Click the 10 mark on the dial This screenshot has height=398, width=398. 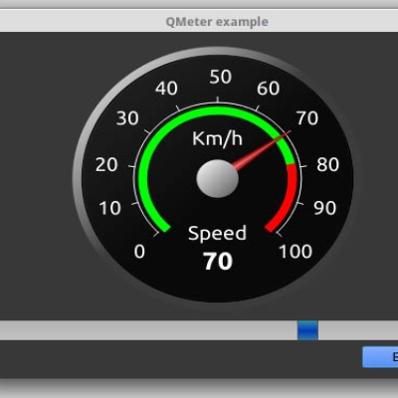(x=109, y=208)
